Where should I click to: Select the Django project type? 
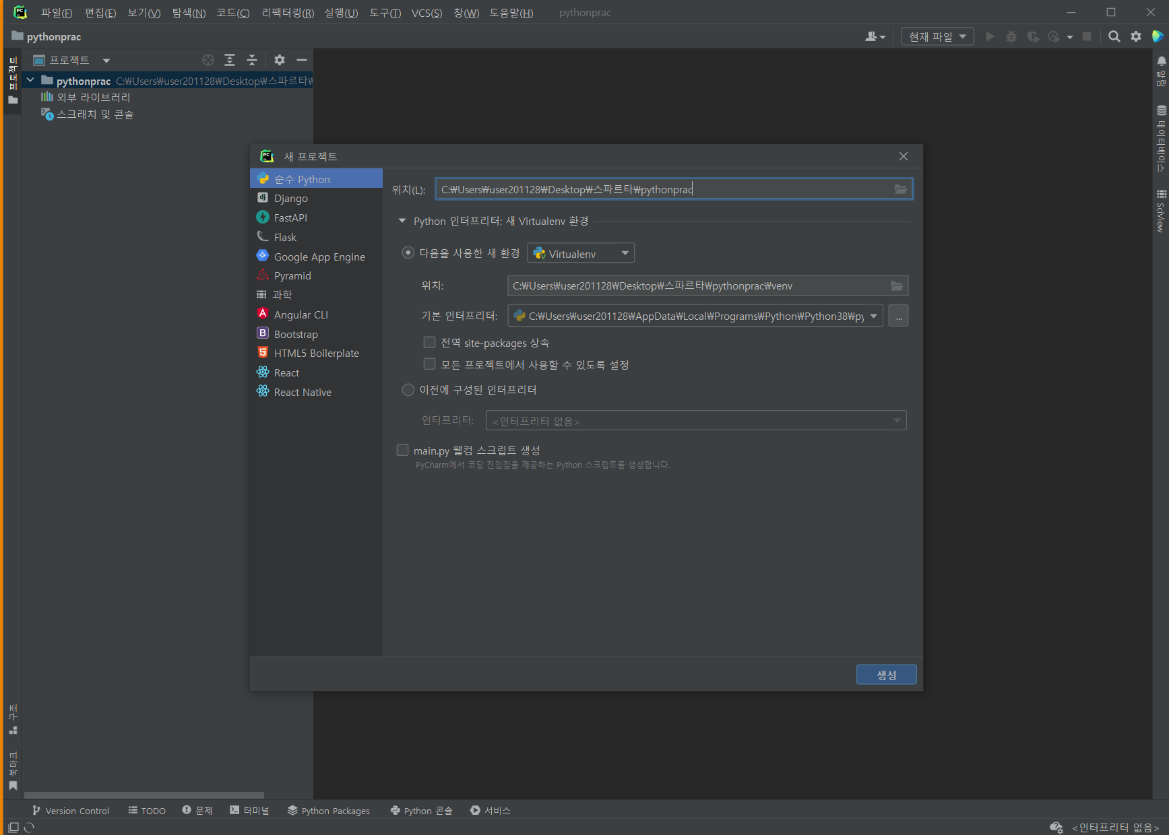[316, 198]
